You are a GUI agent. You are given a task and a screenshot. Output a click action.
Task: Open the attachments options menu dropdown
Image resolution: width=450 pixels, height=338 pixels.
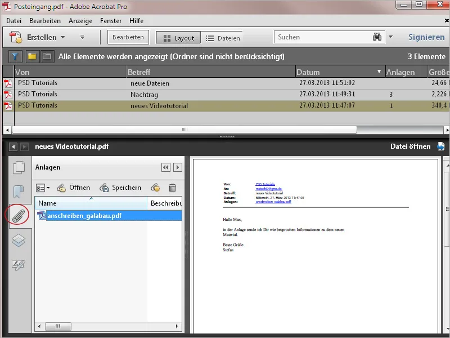[43, 188]
